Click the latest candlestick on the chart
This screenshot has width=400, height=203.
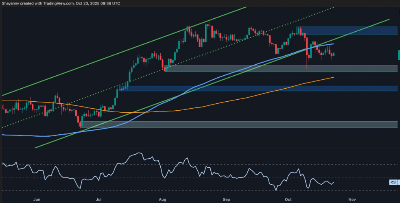coord(333,54)
